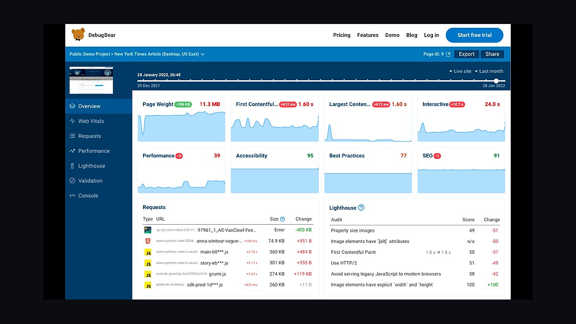The width and height of the screenshot is (576, 324).
Task: Click the JS icon for the grumi.js row
Action: (148, 274)
